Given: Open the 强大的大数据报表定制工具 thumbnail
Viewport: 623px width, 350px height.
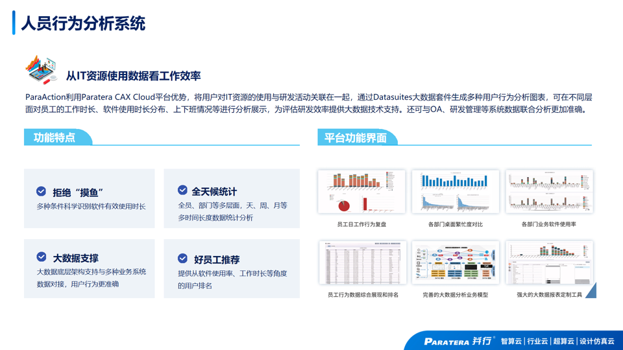Looking at the screenshot, I should (x=549, y=262).
